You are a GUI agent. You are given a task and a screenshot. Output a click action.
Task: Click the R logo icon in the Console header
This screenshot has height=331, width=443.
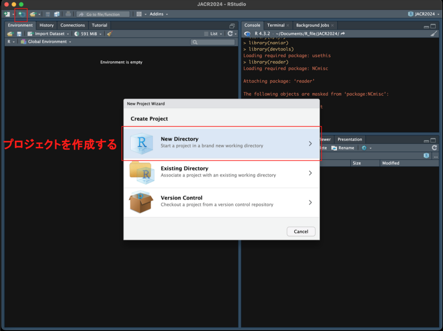point(248,34)
